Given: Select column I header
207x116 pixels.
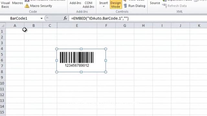Looking at the screenshot, I should click(162, 25).
